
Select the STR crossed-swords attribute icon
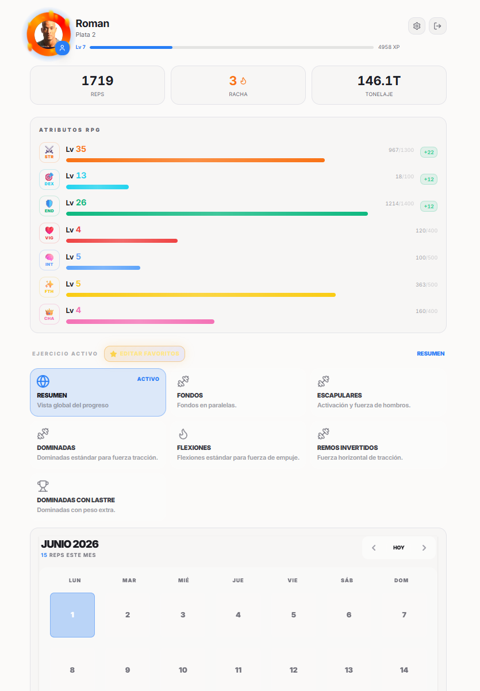(x=49, y=152)
